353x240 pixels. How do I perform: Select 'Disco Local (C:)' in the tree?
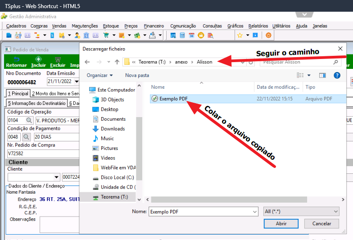pyautogui.click(x=117, y=177)
